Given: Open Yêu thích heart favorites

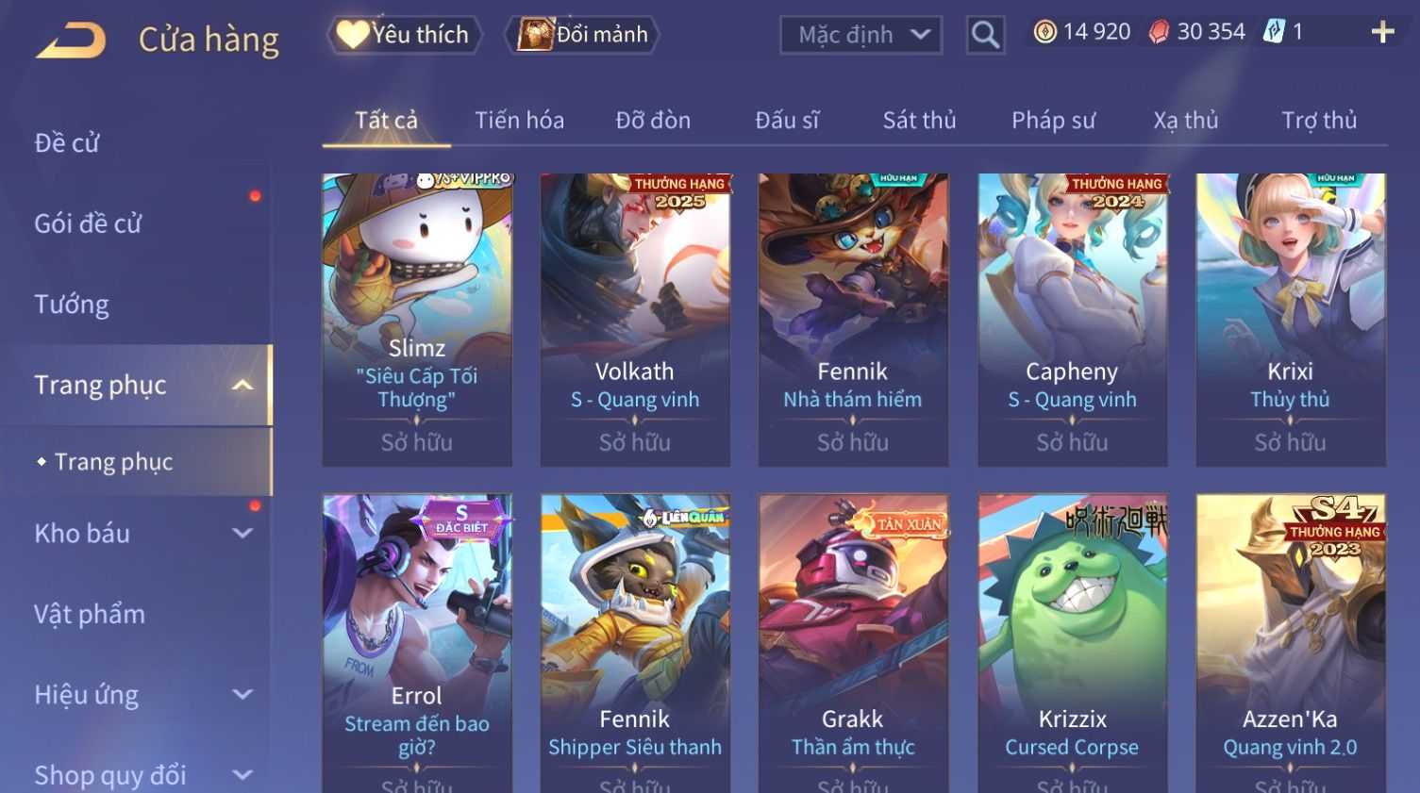Looking at the screenshot, I should 405,35.
